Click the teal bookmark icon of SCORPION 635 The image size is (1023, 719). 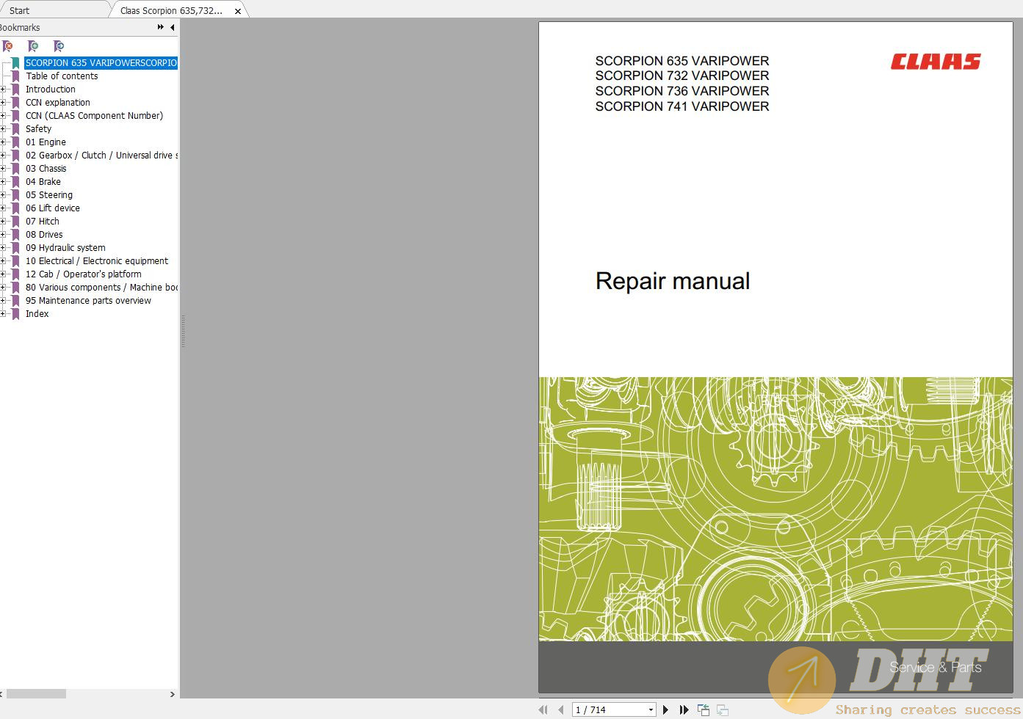coord(15,63)
